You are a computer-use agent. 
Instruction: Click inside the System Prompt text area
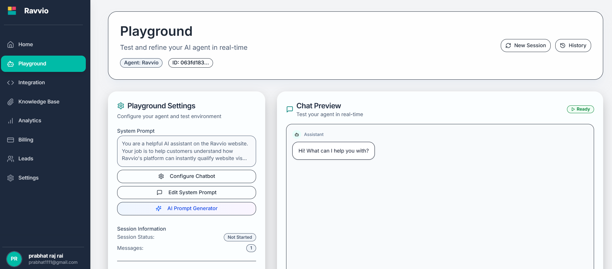coord(186,151)
